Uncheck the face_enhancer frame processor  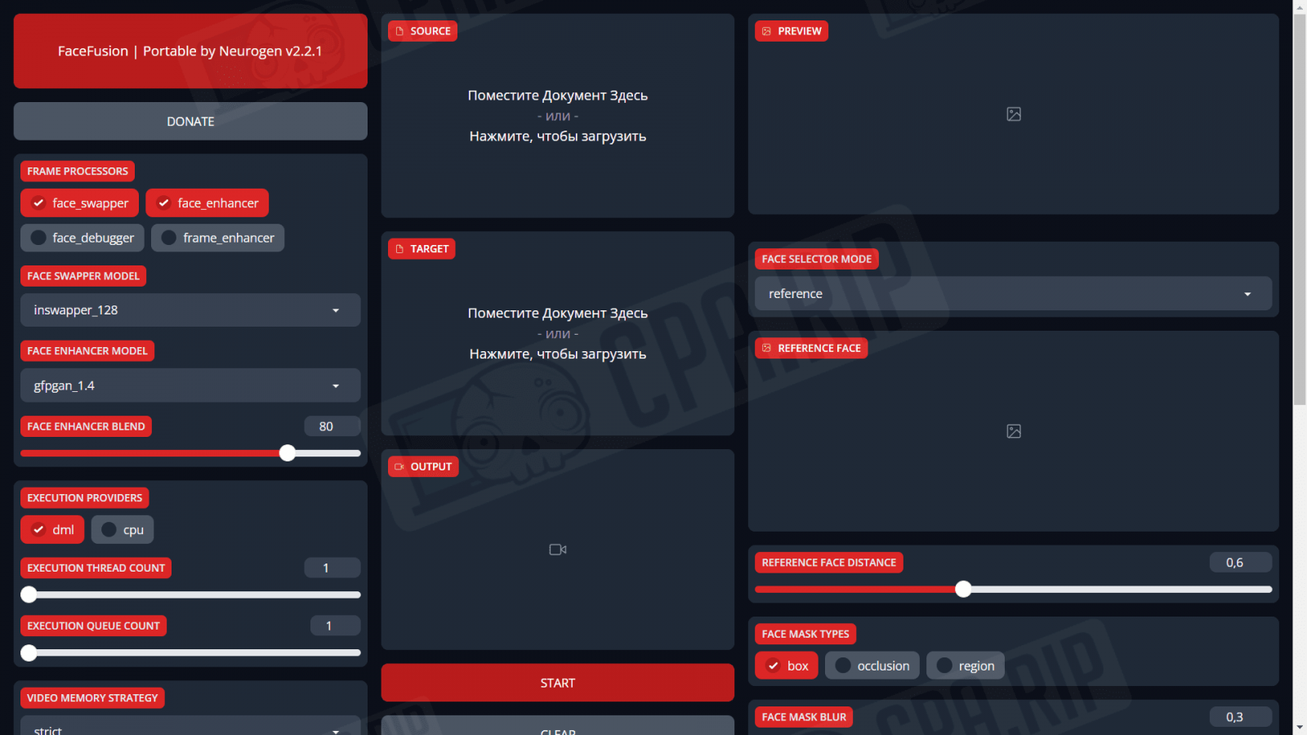tap(164, 203)
